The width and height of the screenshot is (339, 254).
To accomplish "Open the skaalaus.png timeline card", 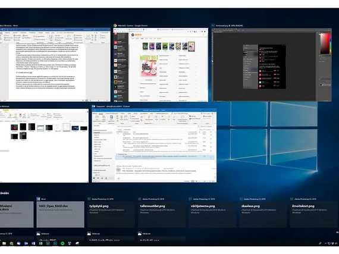I will click(x=263, y=214).
